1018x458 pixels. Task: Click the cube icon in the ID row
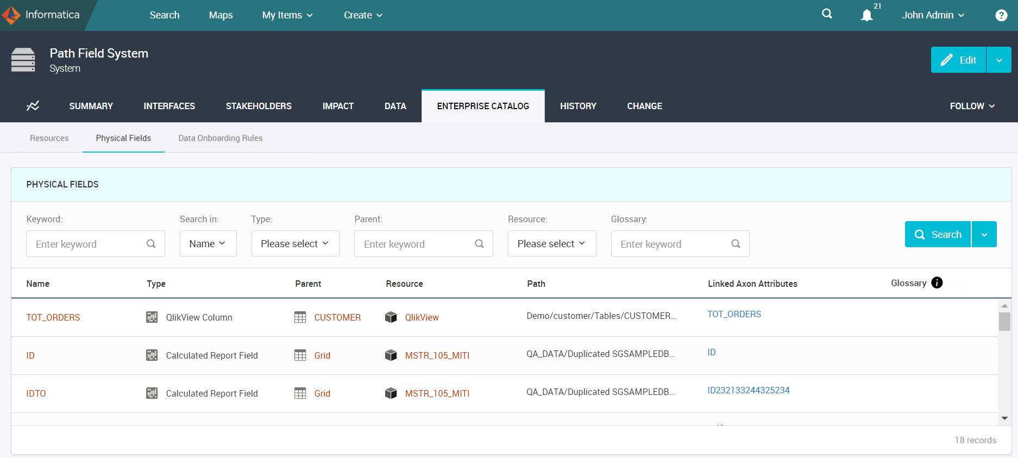click(391, 355)
